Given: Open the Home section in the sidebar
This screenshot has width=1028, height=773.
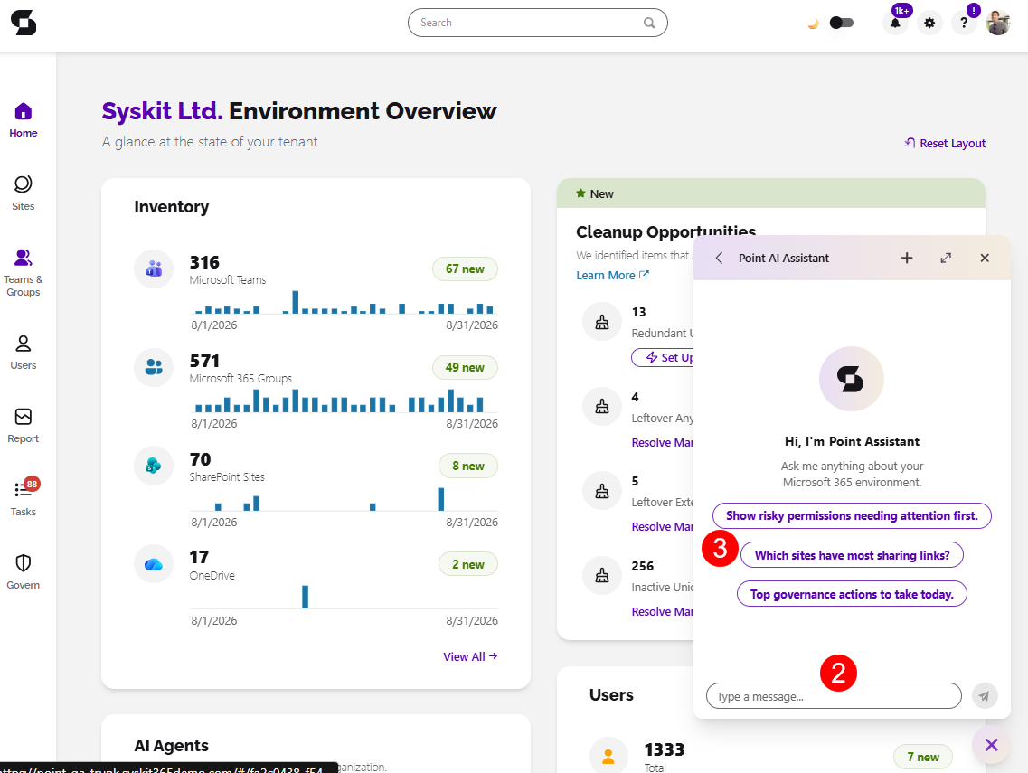Looking at the screenshot, I should pyautogui.click(x=23, y=120).
